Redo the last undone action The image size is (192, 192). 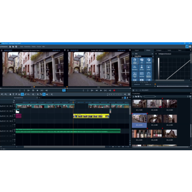(x=5, y=95)
